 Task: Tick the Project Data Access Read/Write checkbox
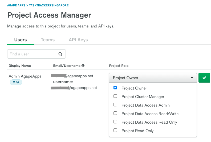pos(115,113)
